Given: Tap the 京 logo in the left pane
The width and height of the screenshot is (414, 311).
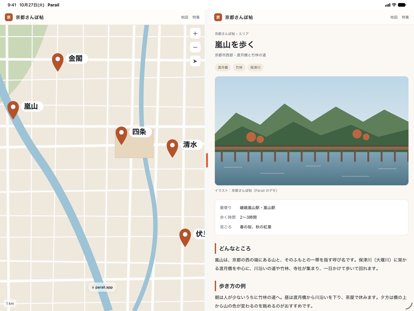Looking at the screenshot, I should 9,17.
